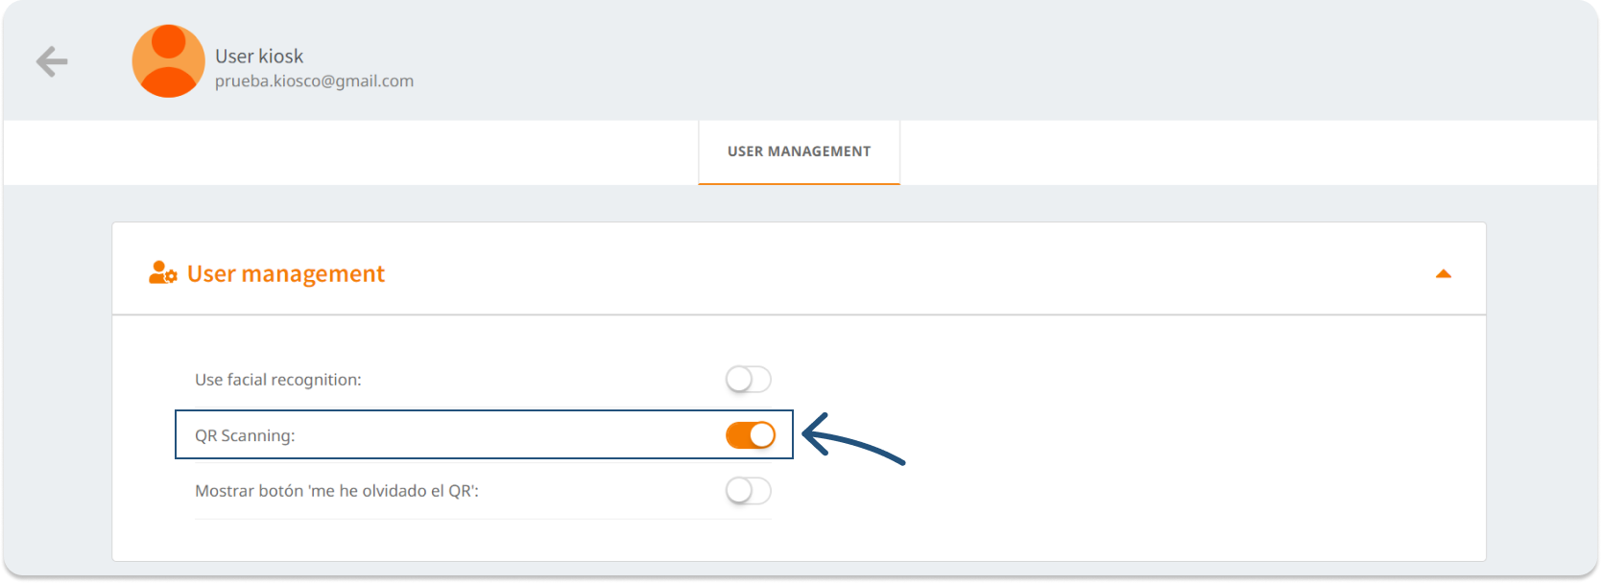Click the orange user avatar icon
The width and height of the screenshot is (1602, 583).
click(168, 61)
